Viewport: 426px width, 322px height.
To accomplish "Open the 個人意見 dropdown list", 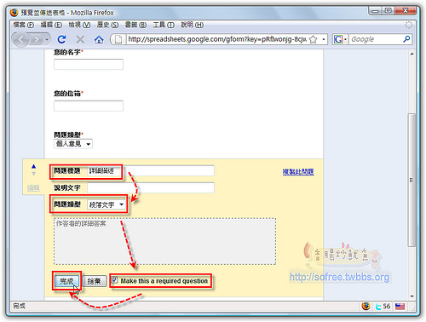I will coord(73,144).
